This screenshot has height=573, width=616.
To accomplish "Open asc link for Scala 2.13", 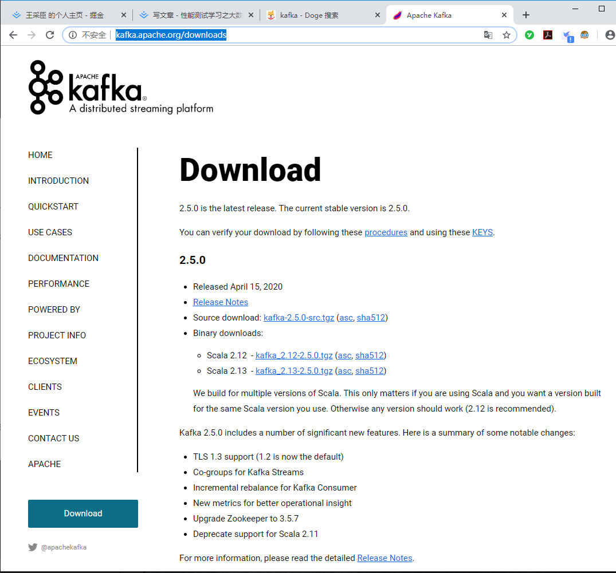I will click(x=344, y=371).
